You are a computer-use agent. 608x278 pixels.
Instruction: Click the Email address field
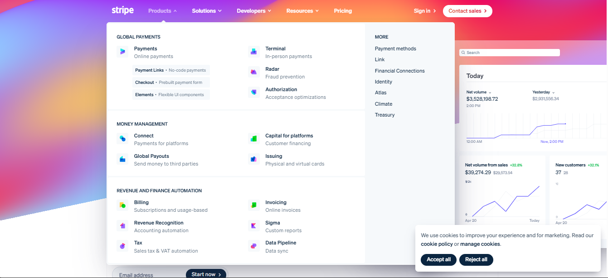click(x=149, y=274)
